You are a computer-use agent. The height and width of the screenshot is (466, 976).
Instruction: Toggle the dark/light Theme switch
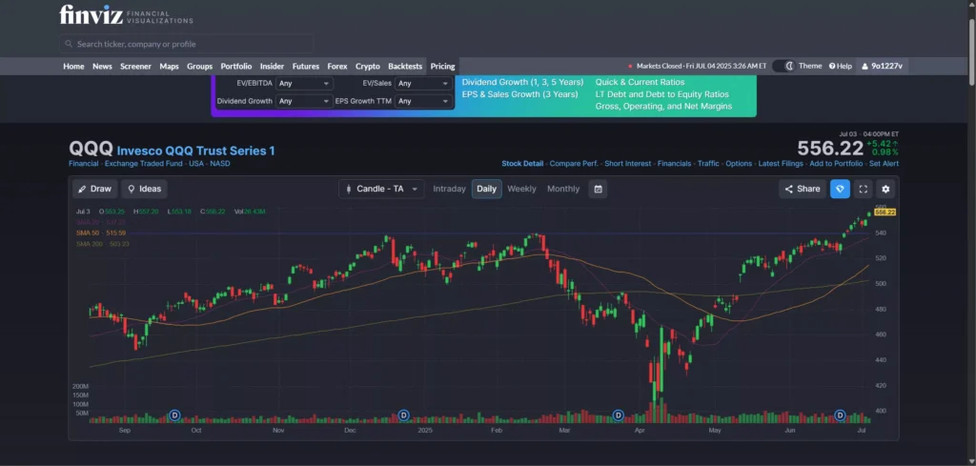coord(783,66)
